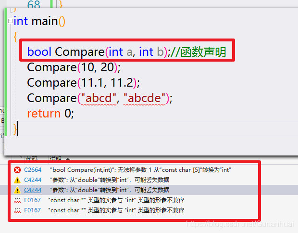
Task: Click the last E0167 IntelliSense abc icon
Action: click(17, 210)
